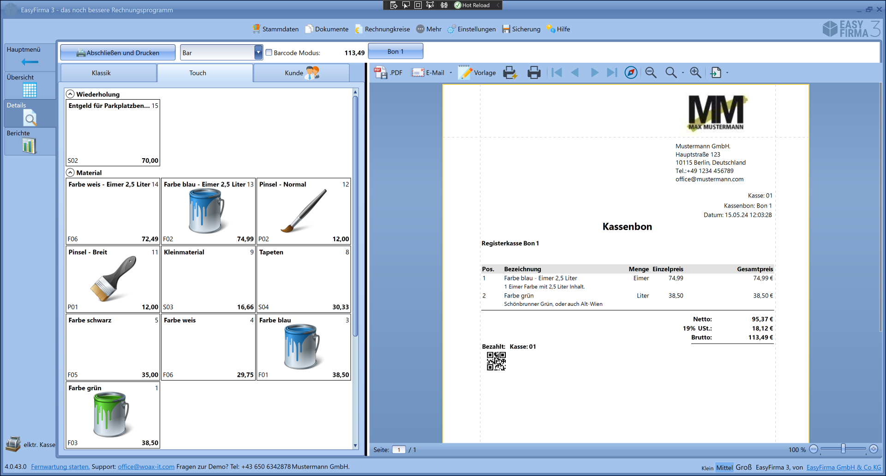Click the Seite page number field

pos(399,450)
